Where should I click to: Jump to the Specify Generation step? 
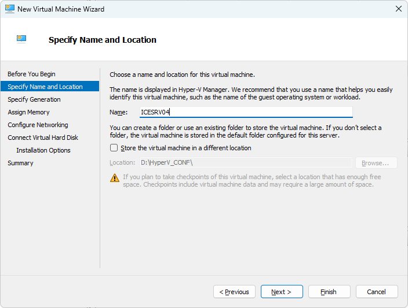34,99
